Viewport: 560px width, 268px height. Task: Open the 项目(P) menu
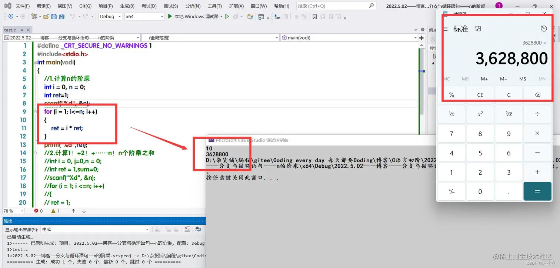tap(106, 6)
